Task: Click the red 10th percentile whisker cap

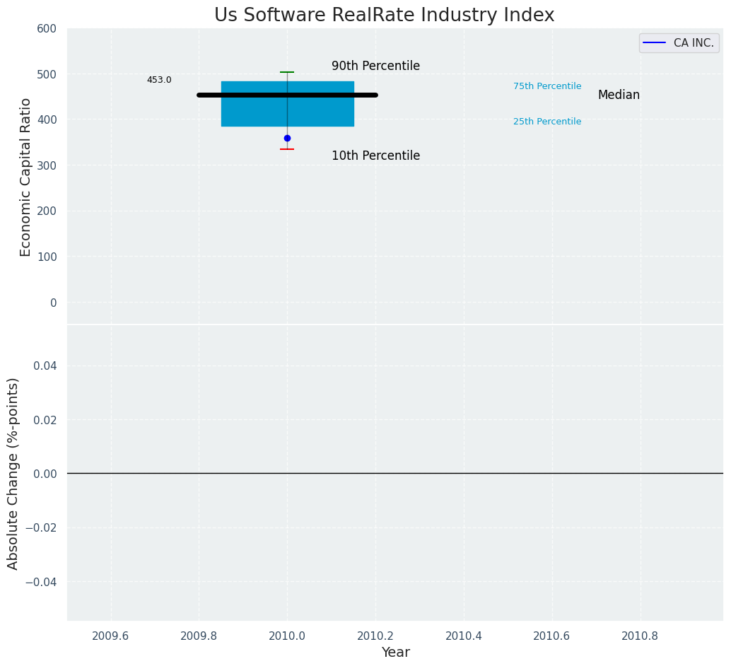Action: [287, 149]
